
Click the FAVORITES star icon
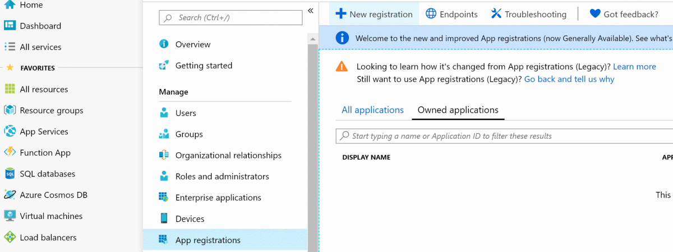pos(10,68)
